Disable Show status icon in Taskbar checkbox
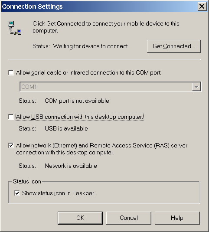Screen dimensions: 209x232 pyautogui.click(x=17, y=193)
